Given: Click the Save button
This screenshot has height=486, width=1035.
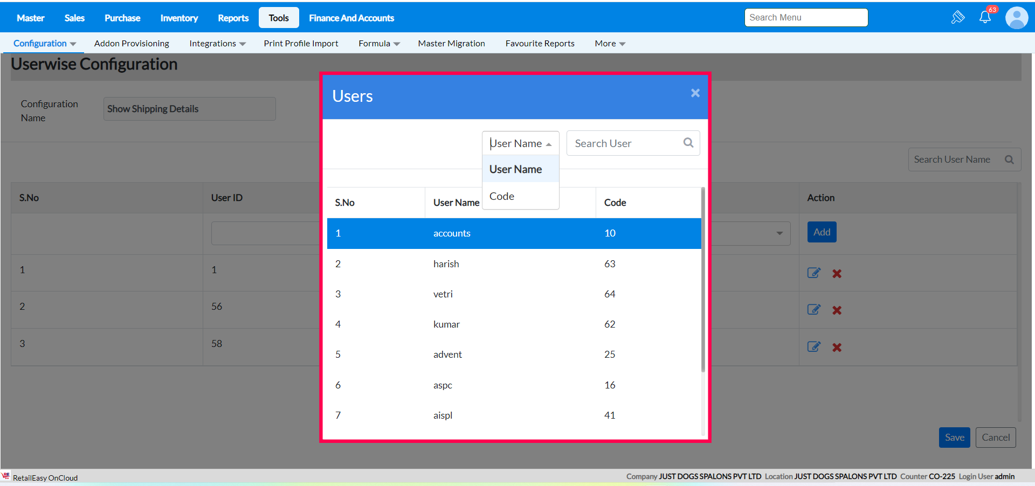Looking at the screenshot, I should tap(954, 438).
